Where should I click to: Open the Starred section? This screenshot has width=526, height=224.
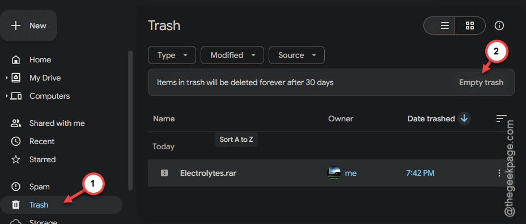pos(43,159)
